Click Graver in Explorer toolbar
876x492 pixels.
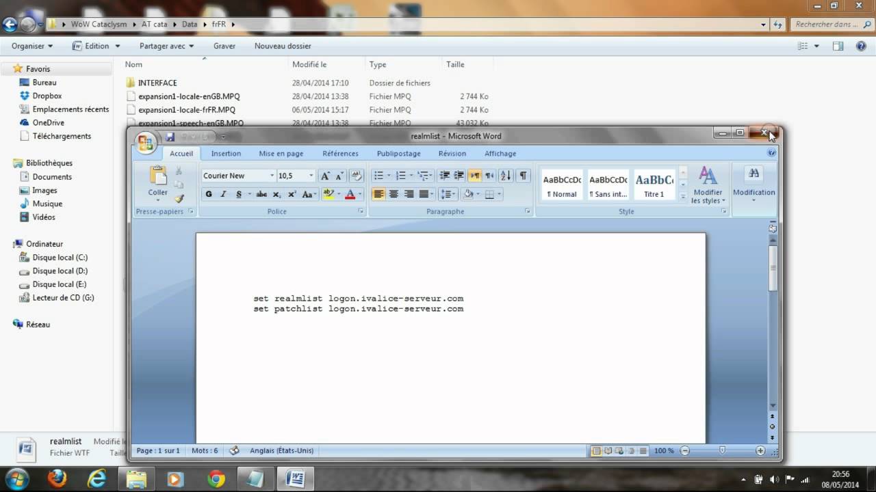(224, 46)
